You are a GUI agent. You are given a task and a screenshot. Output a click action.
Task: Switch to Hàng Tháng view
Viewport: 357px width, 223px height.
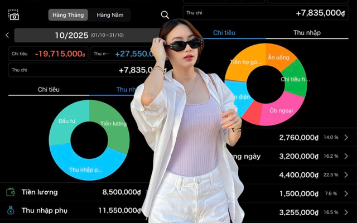(67, 15)
